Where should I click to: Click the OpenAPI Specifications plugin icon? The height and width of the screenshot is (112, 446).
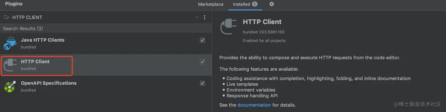coord(10,87)
